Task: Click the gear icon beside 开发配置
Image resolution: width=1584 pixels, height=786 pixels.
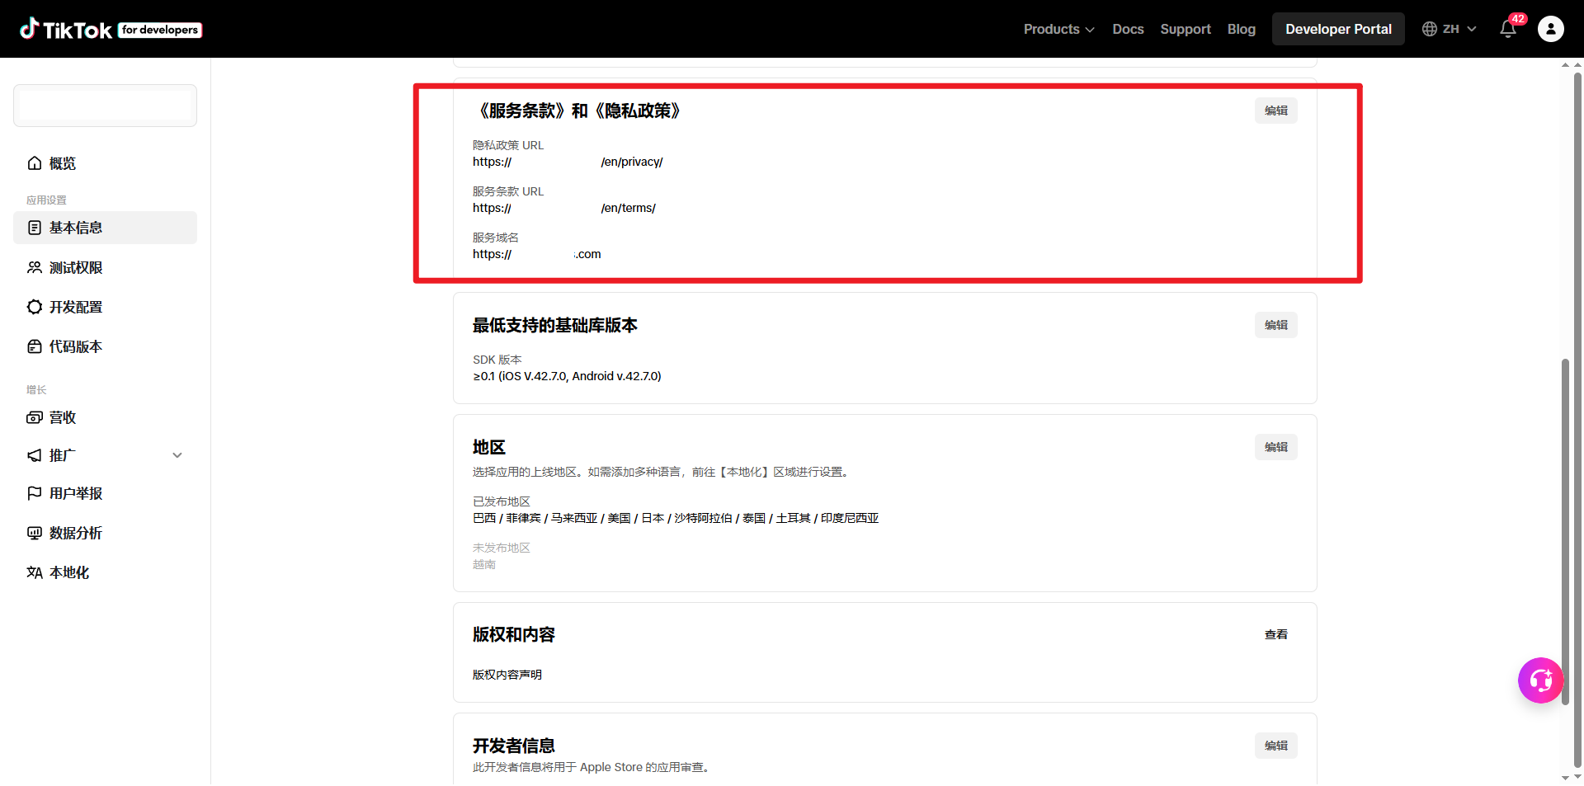Action: 35,307
